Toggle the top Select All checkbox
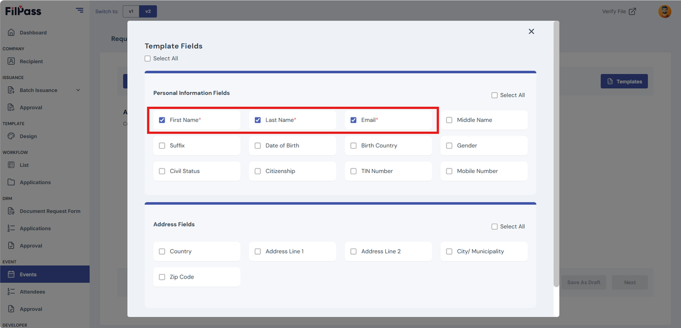 (148, 58)
